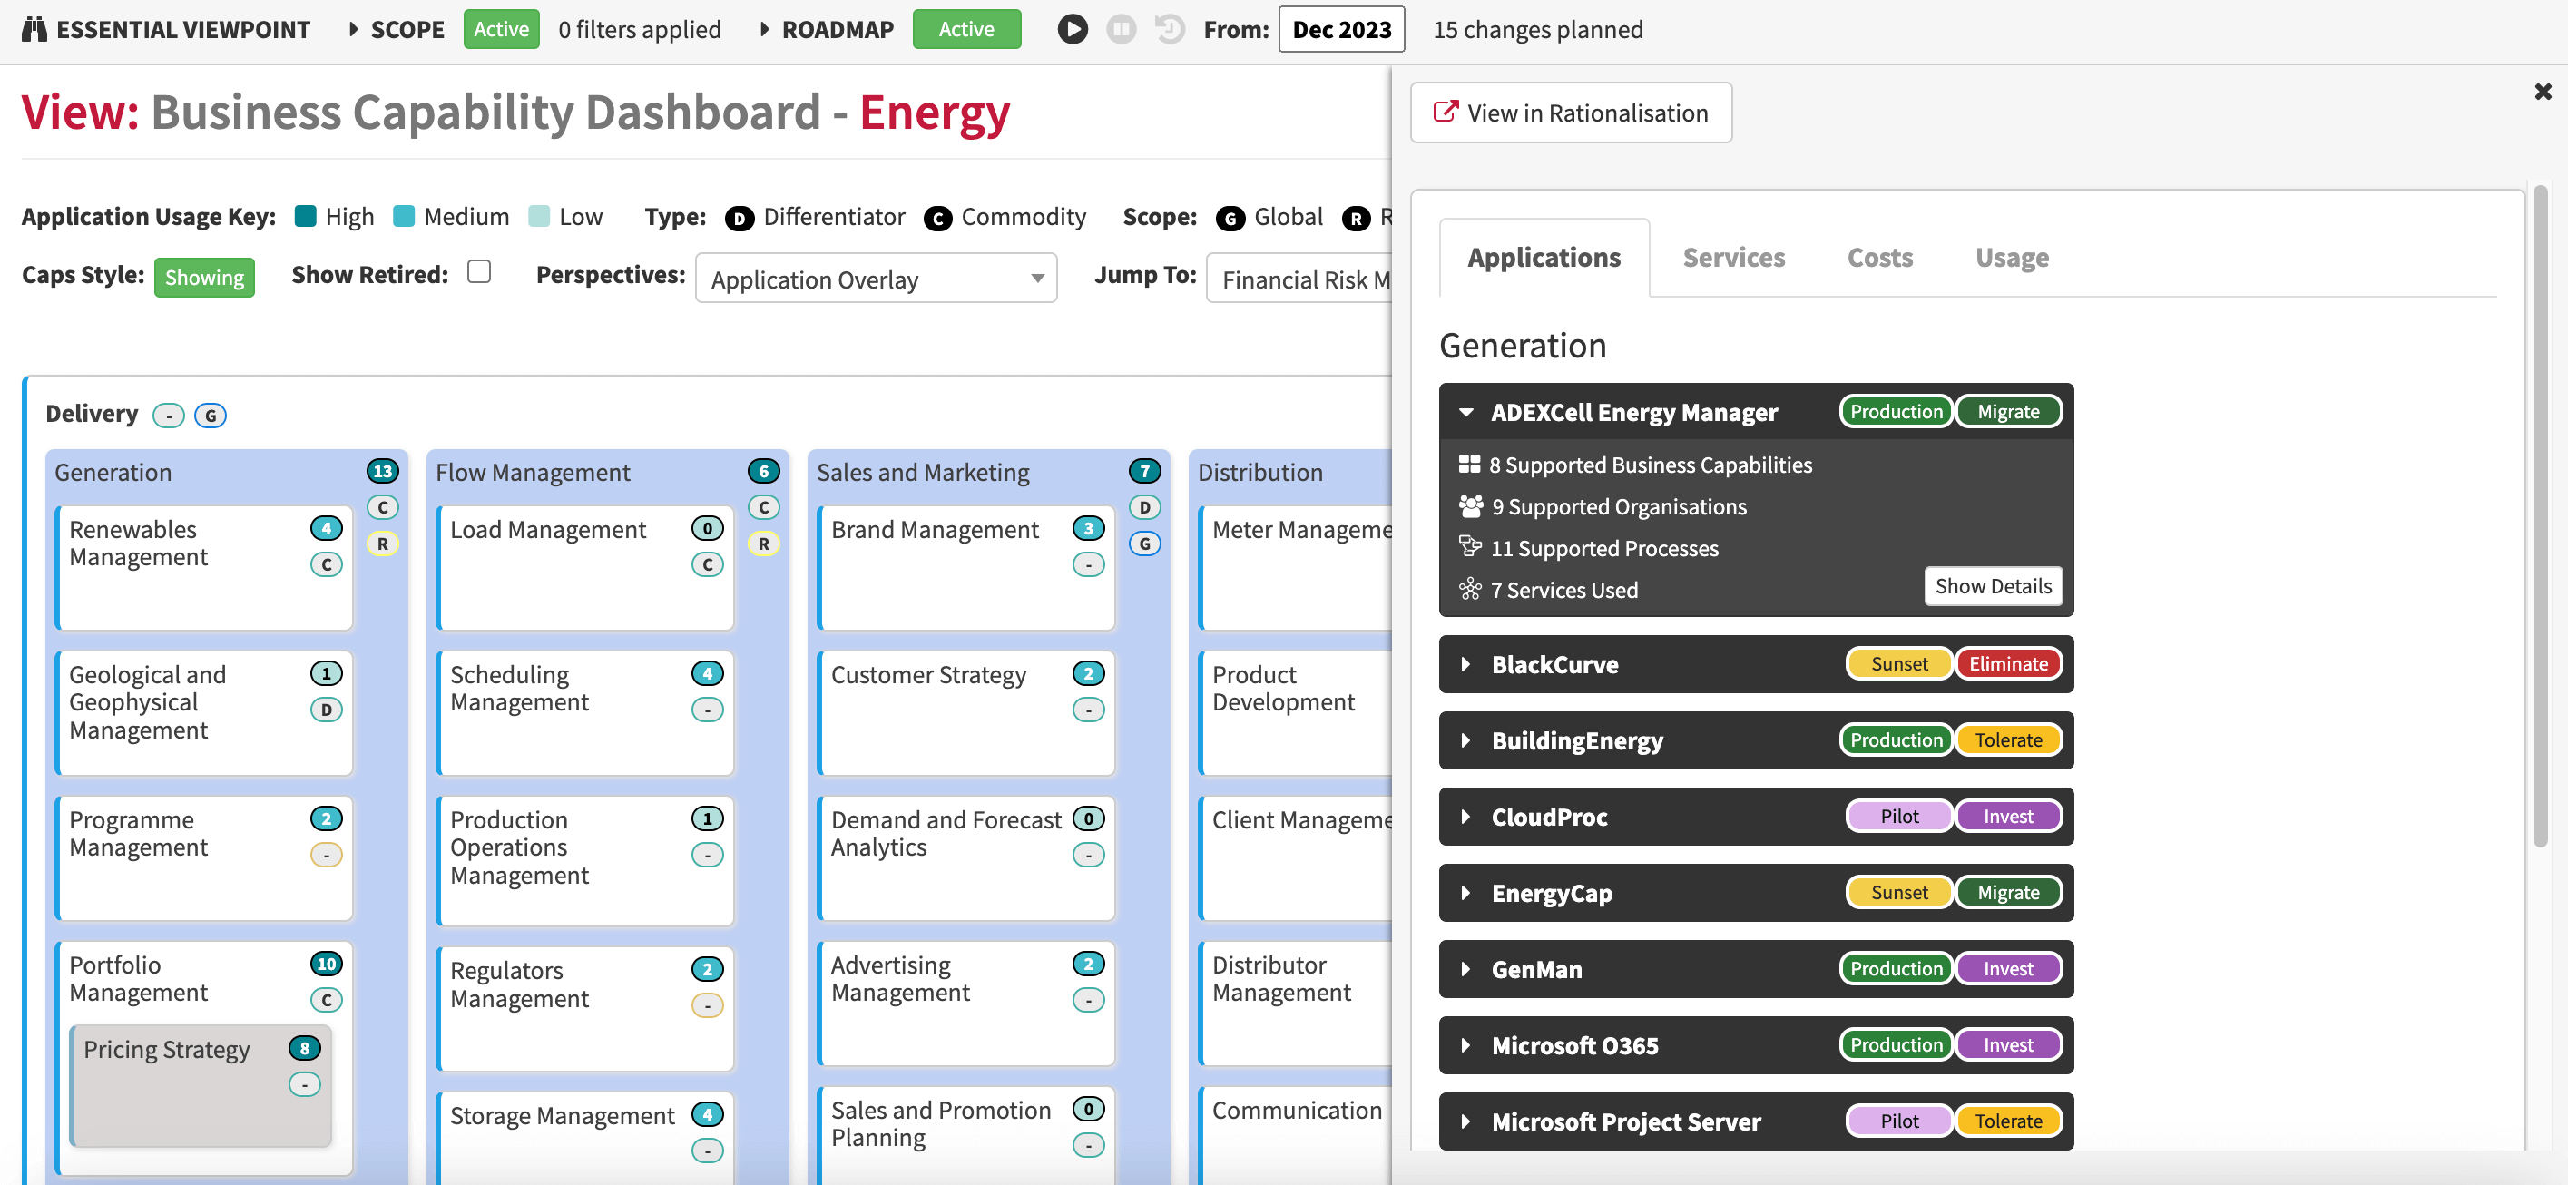Open the Services tab
The width and height of the screenshot is (2568, 1185).
[1733, 257]
